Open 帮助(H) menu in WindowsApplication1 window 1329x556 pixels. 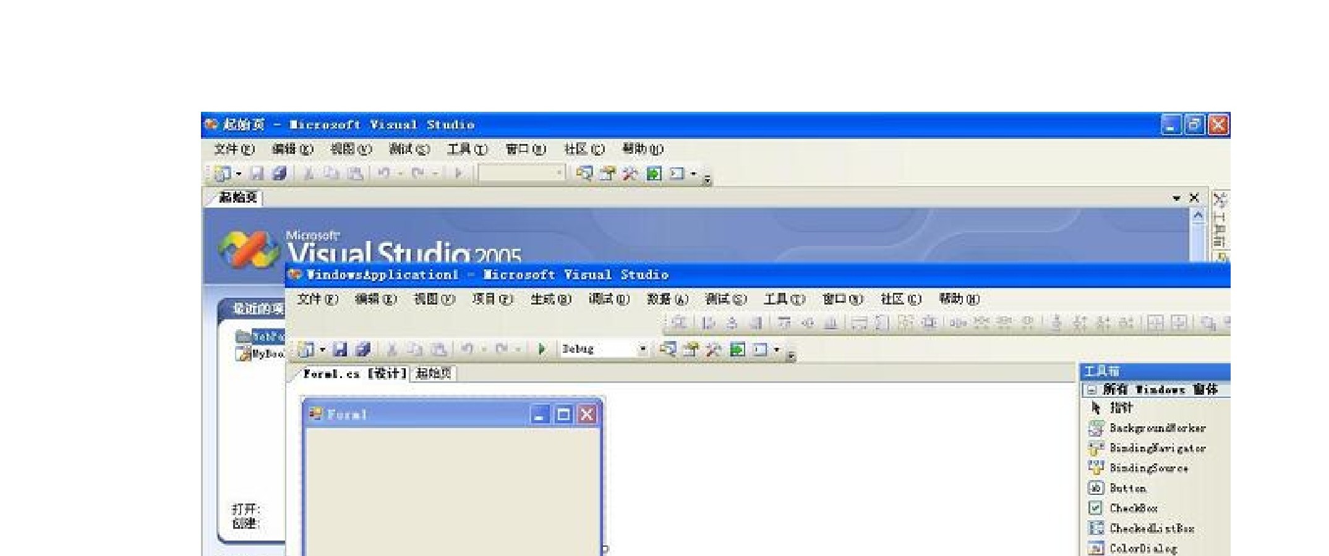pyautogui.click(x=959, y=299)
